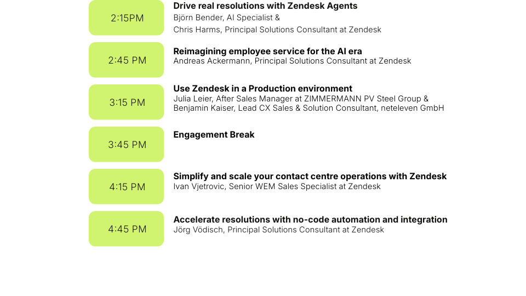Viewport: 526px width, 296px height.
Task: Click the 3:15 PM time badge
Action: 126,102
